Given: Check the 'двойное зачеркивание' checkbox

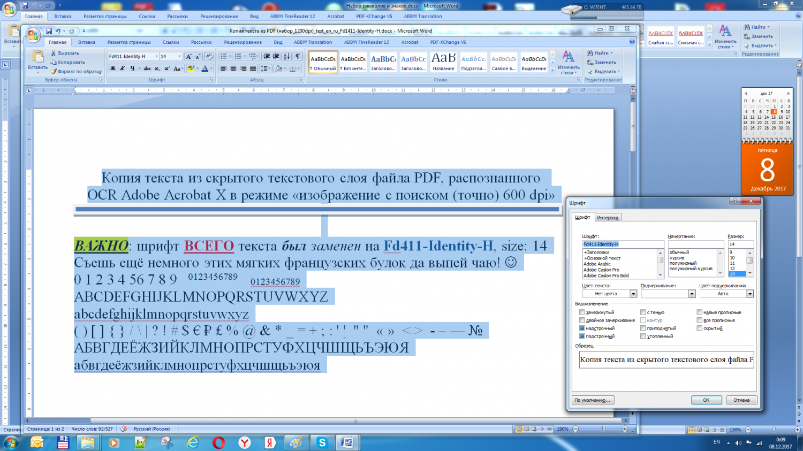Looking at the screenshot, I should (x=582, y=320).
